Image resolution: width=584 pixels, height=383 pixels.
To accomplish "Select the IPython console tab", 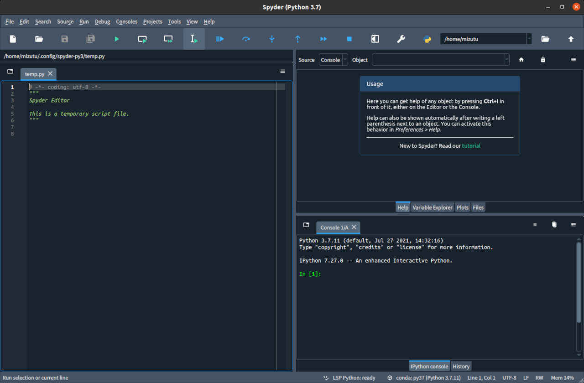I will point(429,366).
